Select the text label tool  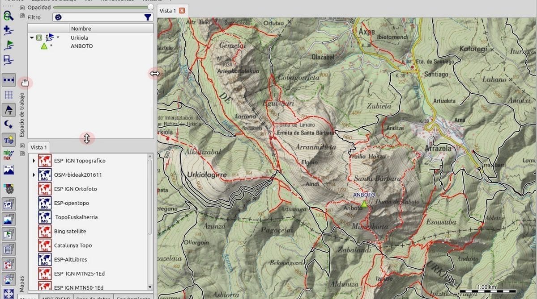click(9, 109)
